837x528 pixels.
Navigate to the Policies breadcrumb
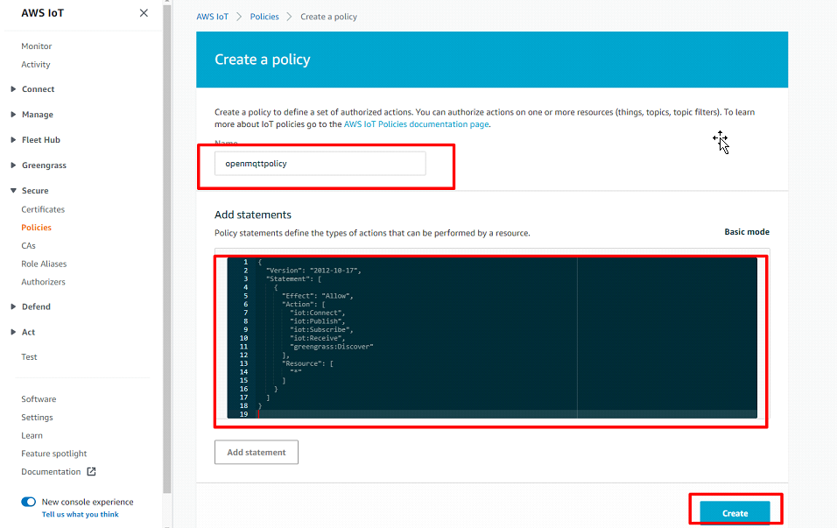[x=264, y=16]
